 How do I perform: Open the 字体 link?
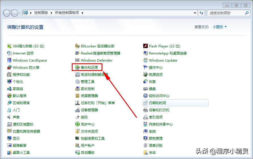coord(152,152)
